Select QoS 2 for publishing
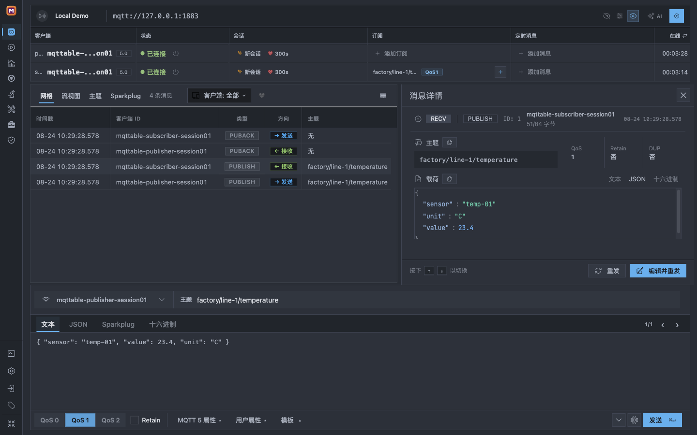 pyautogui.click(x=111, y=420)
